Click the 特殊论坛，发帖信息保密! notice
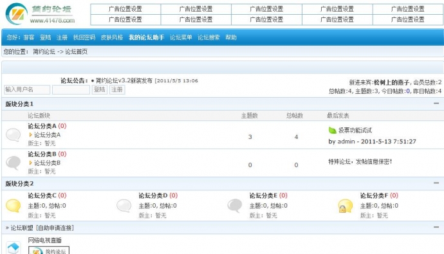The height and width of the screenshot is (254, 444). click(x=360, y=162)
